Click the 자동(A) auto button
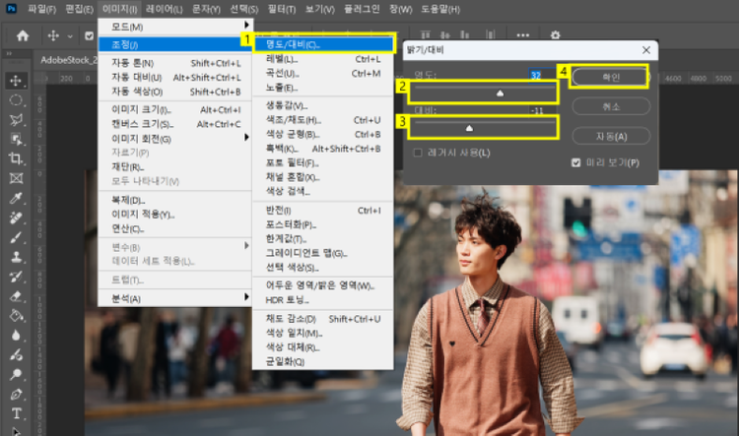Image resolution: width=739 pixels, height=436 pixels. (611, 136)
